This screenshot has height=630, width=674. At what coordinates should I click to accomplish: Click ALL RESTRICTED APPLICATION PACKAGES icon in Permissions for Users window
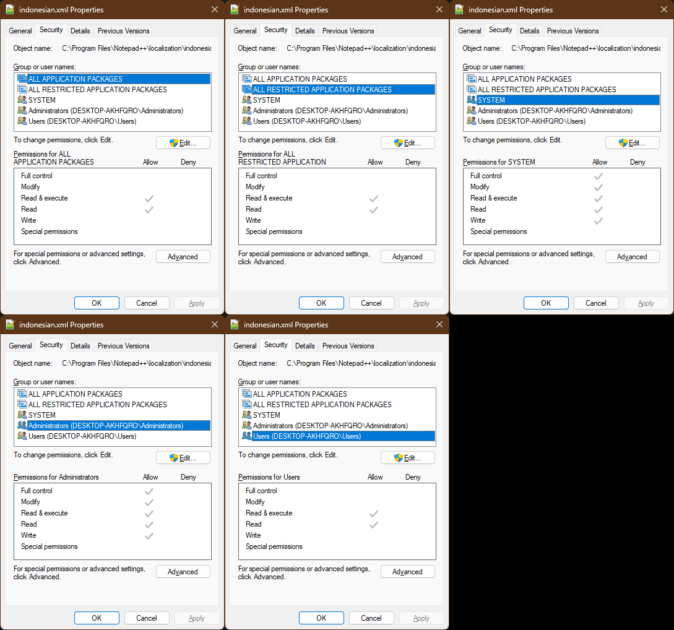[247, 404]
